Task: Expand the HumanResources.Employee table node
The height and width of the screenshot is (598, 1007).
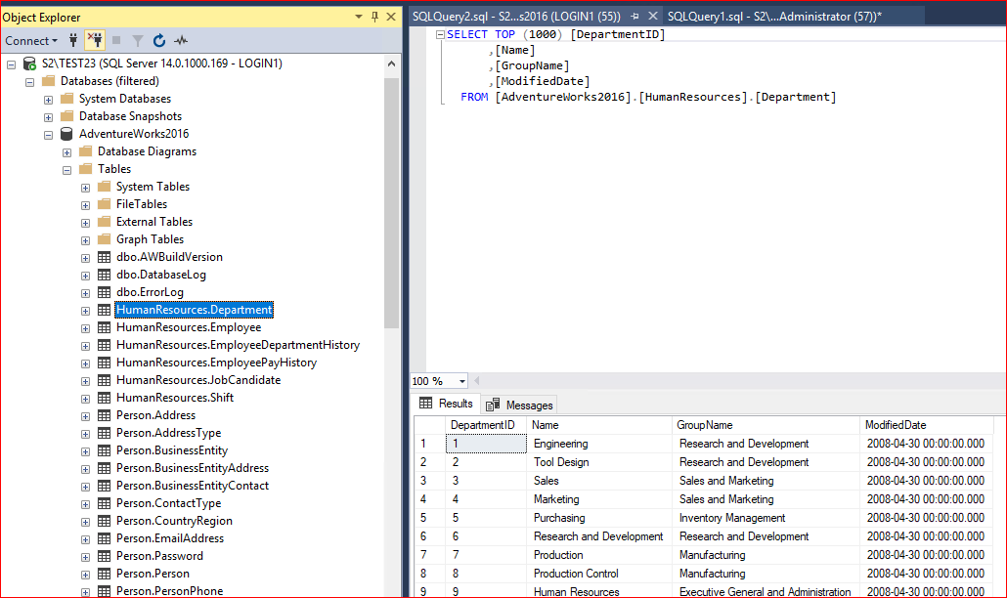Action: tap(86, 328)
